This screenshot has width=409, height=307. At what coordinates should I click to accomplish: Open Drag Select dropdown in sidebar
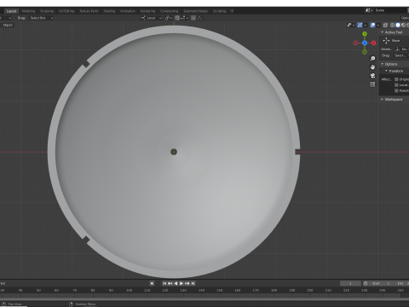[401, 55]
